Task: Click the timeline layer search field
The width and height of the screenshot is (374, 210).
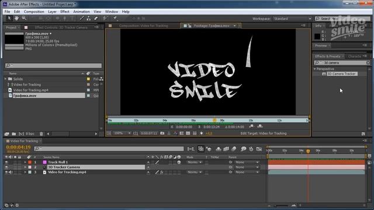Action: point(109,149)
